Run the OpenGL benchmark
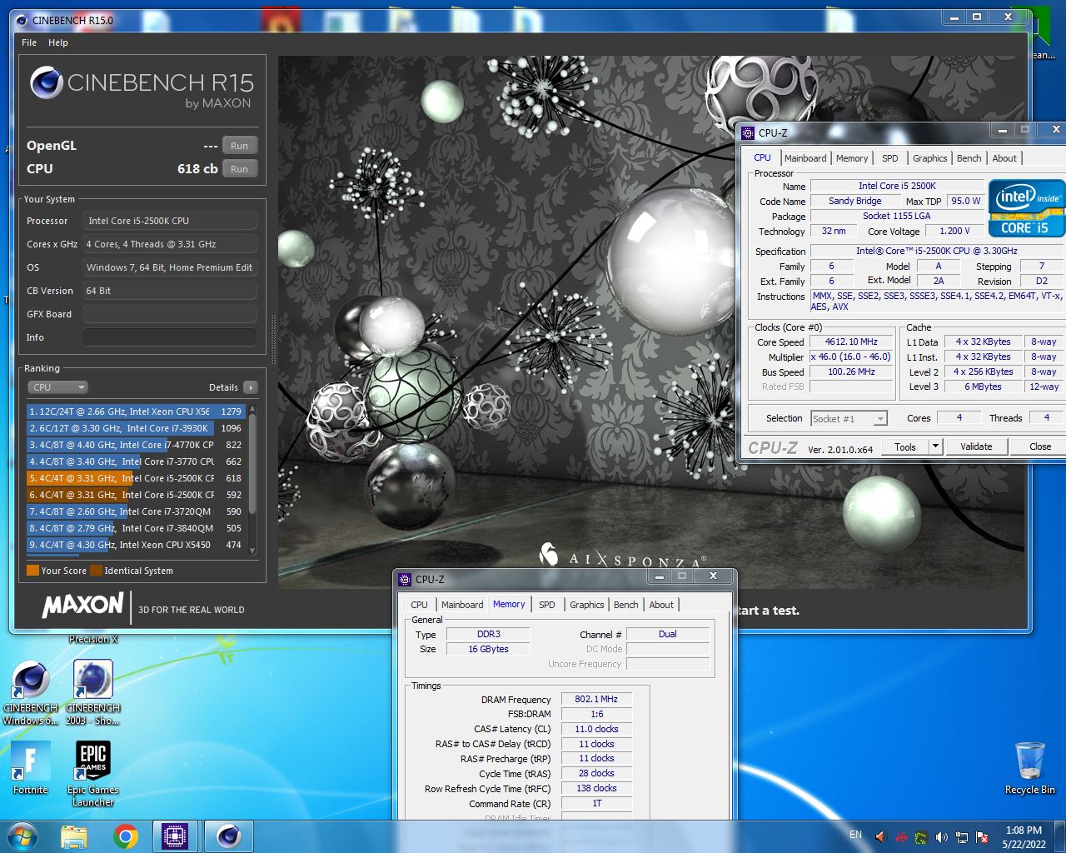The height and width of the screenshot is (853, 1066). [239, 146]
